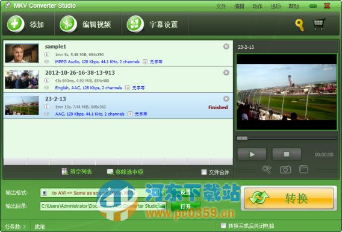
Task: Open the File (文件) menu
Action: [x=221, y=7]
